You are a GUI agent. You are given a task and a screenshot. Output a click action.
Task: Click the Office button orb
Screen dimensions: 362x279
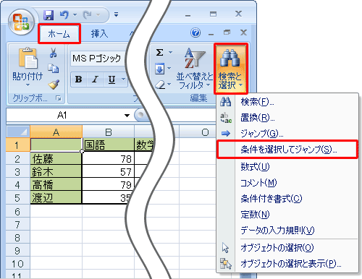point(21,22)
